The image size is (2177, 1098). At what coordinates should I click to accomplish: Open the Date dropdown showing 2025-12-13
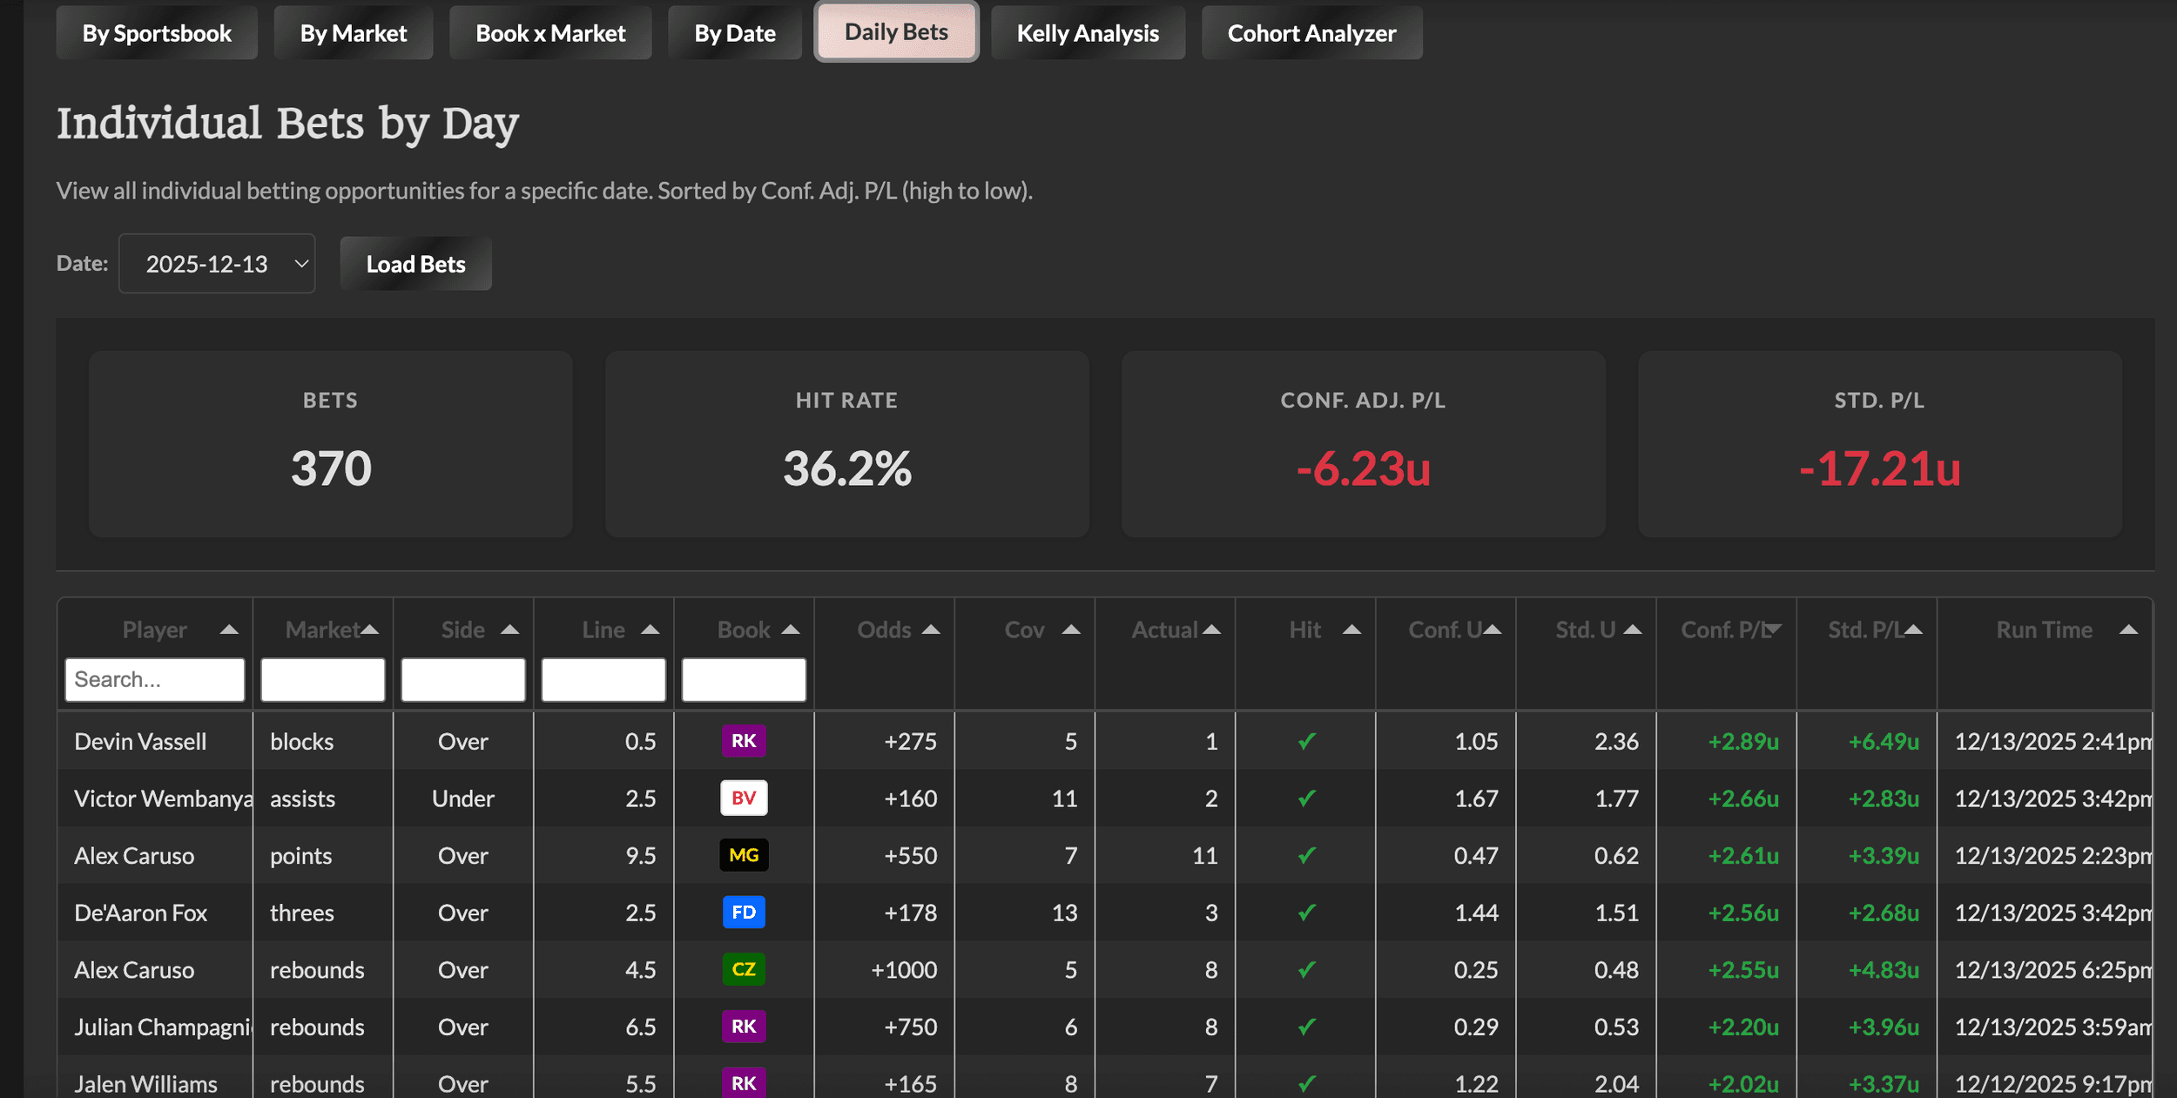tap(217, 264)
